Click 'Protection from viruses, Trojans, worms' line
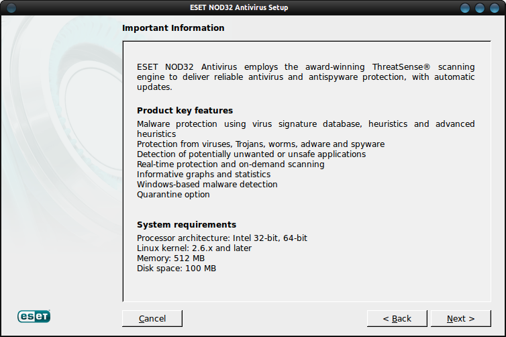The height and width of the screenshot is (337, 506). pyautogui.click(x=261, y=144)
